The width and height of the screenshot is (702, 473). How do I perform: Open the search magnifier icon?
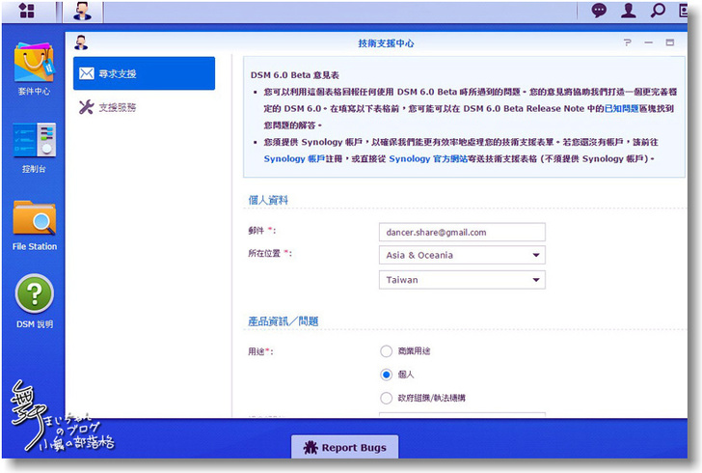pos(658,10)
